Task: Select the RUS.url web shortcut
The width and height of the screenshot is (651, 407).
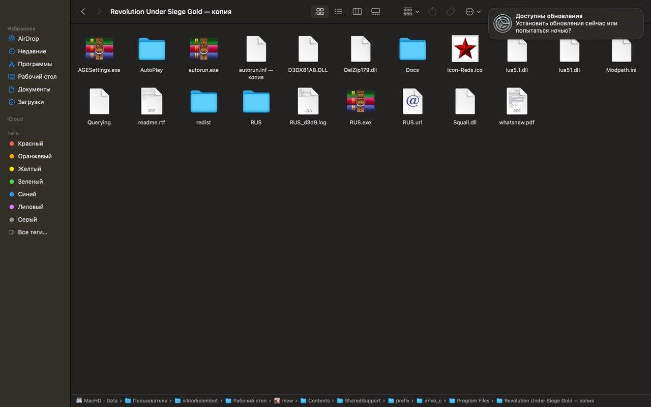Action: pyautogui.click(x=412, y=101)
